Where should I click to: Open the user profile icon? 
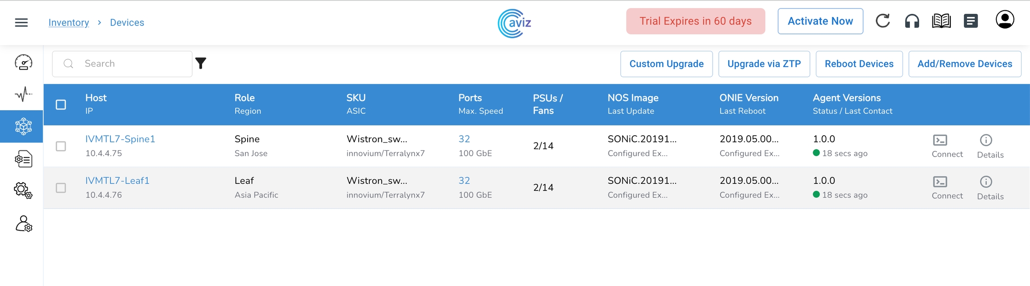[1005, 20]
